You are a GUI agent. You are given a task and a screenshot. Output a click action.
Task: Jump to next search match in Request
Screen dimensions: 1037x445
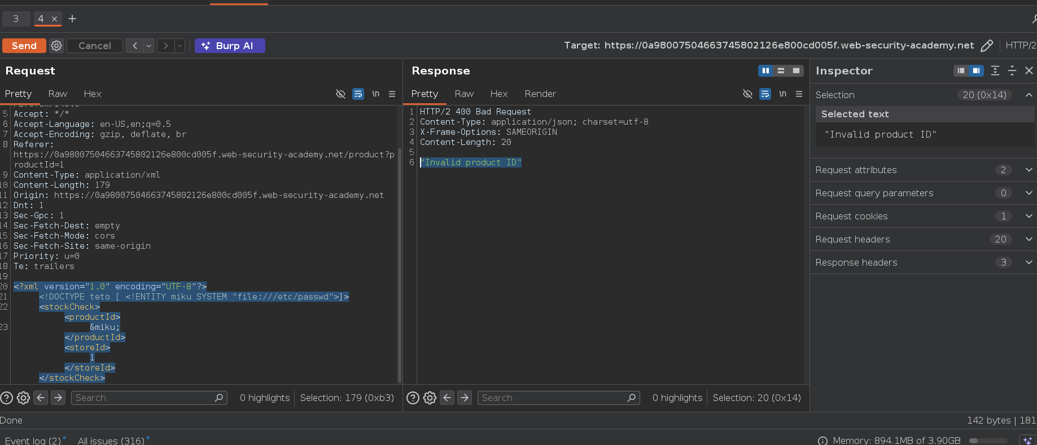pyautogui.click(x=58, y=398)
